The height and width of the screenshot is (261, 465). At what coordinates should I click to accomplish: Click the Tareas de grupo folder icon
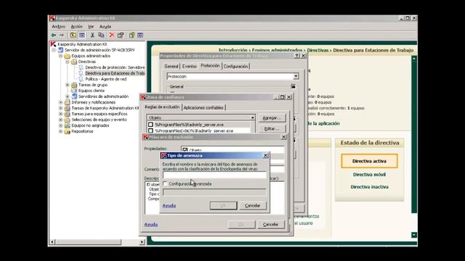pyautogui.click(x=74, y=85)
